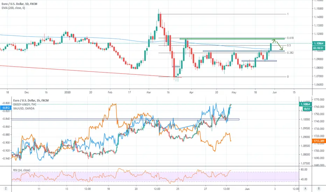Screen dimensions: 326x192
Task: Select the 0.382 Fibonacci level label
Action: (x=290, y=53)
